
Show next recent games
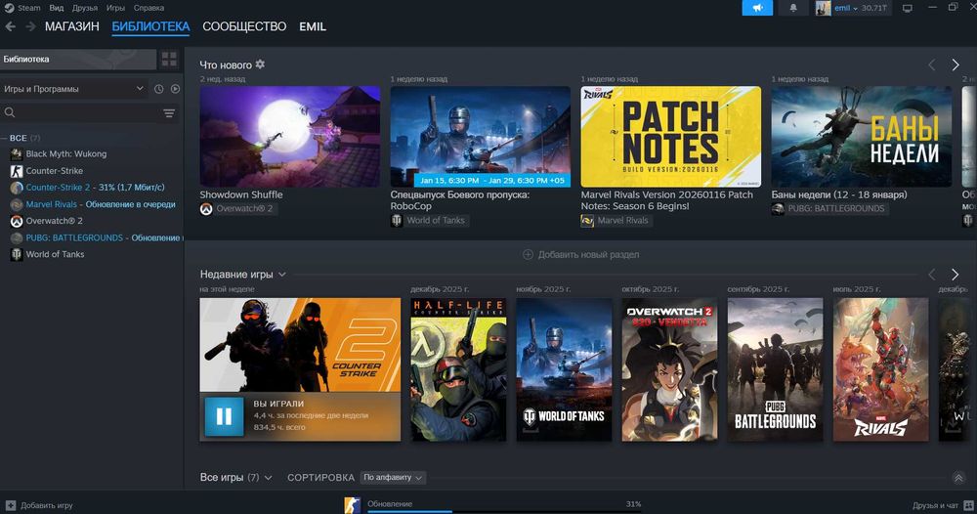point(956,275)
